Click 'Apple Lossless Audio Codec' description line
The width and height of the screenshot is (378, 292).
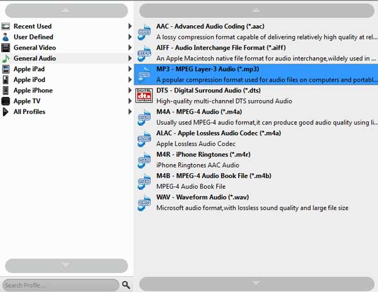coord(196,143)
